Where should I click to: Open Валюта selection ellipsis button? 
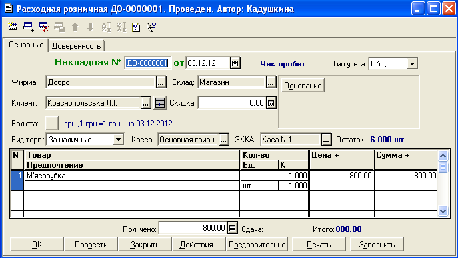pyautogui.click(x=52, y=124)
